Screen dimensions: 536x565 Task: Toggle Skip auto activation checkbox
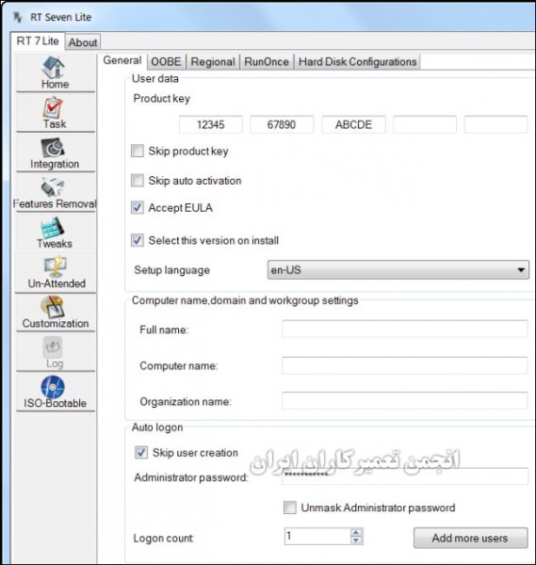tap(138, 181)
